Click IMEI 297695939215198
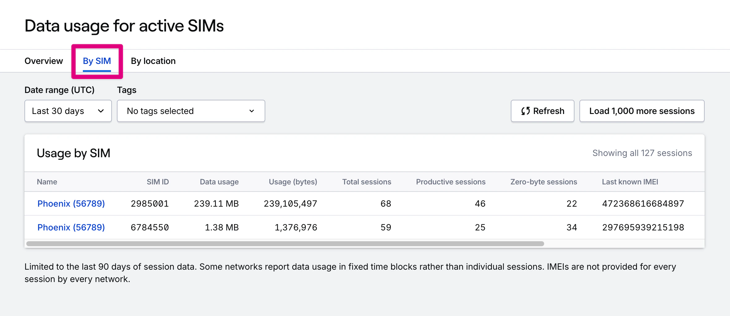This screenshot has height=316, width=730. click(x=643, y=227)
